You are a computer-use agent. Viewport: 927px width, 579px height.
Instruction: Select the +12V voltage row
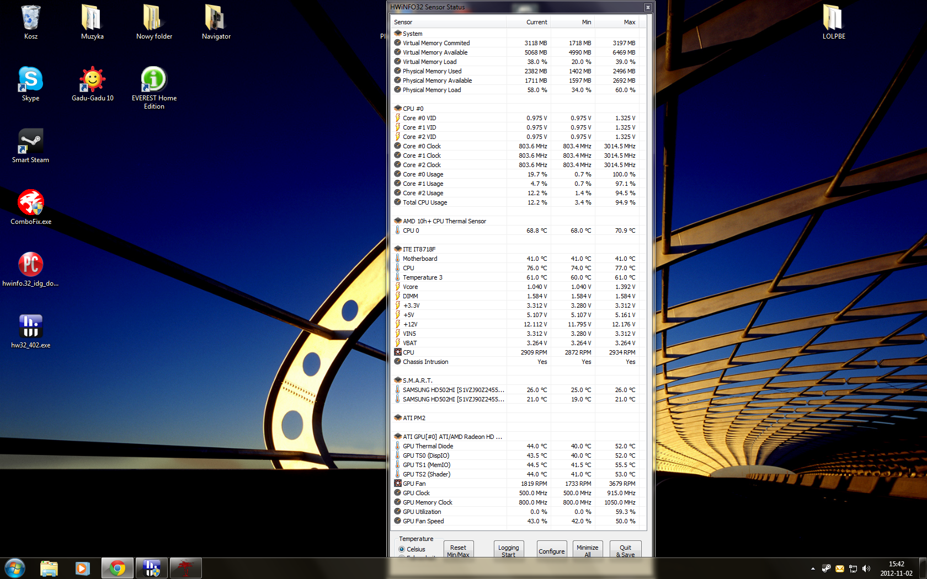(x=515, y=324)
